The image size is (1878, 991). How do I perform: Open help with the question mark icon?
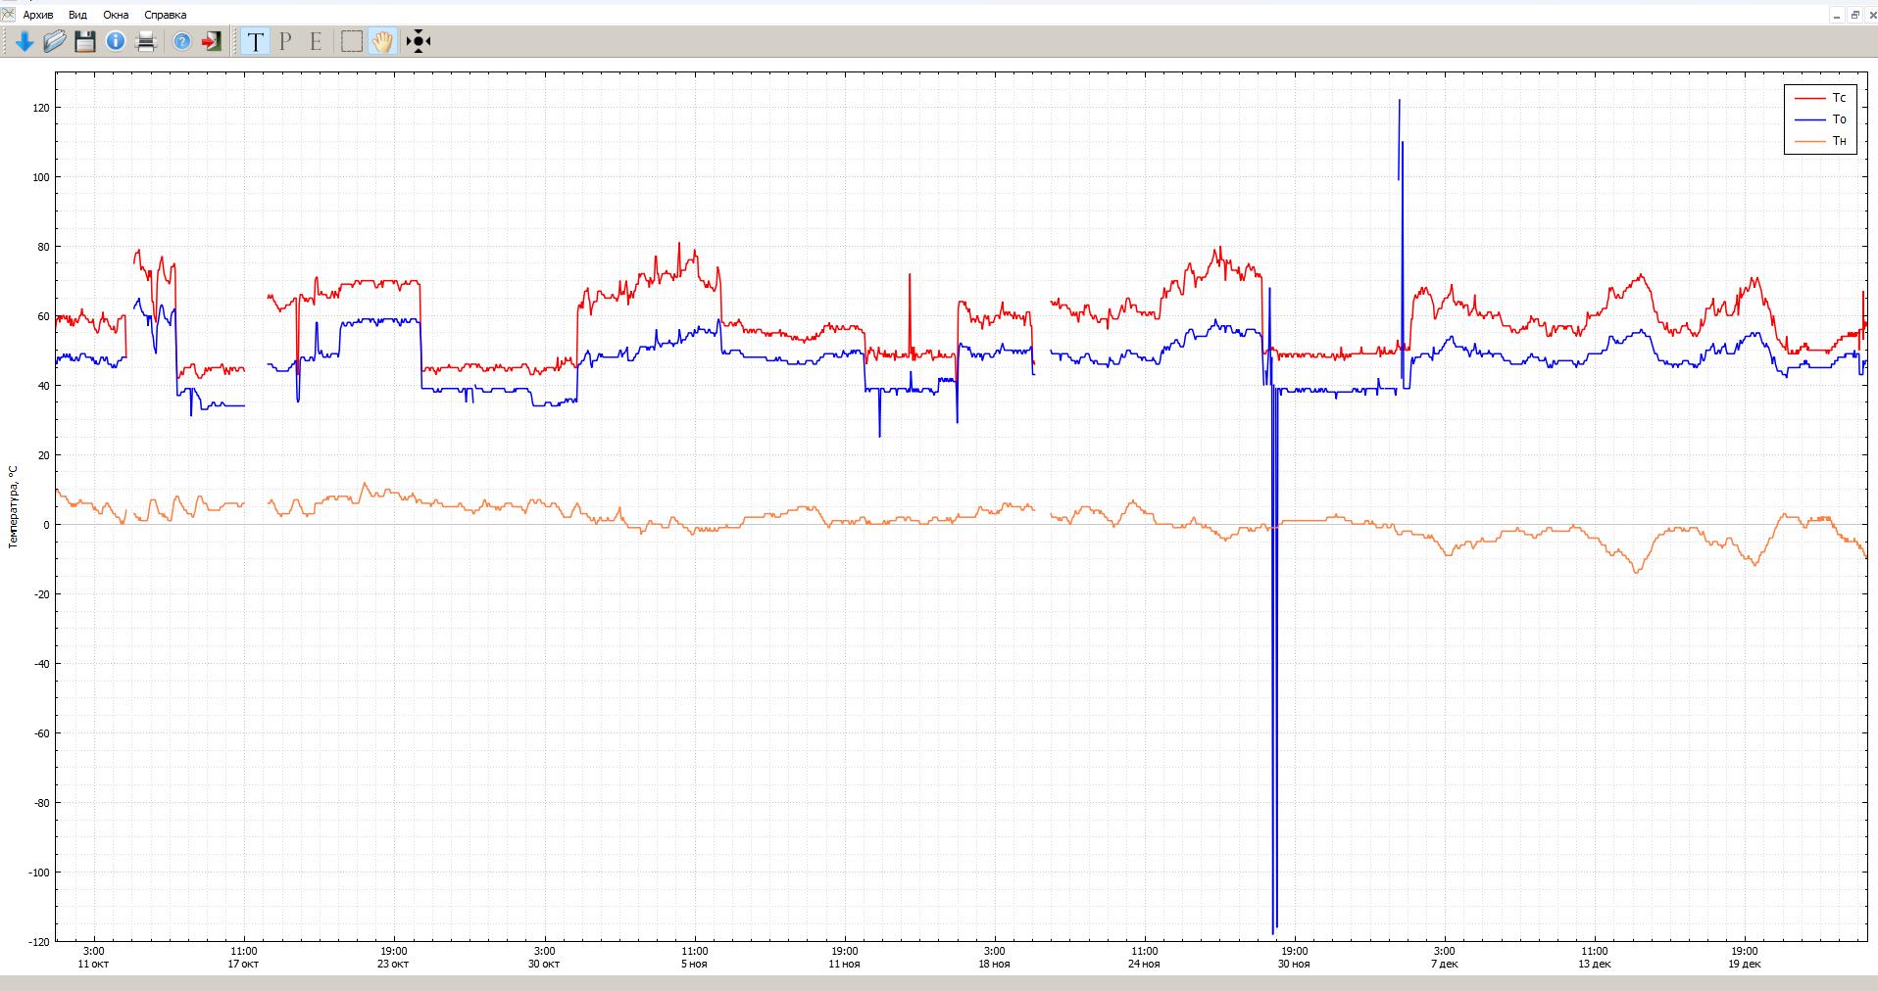182,41
